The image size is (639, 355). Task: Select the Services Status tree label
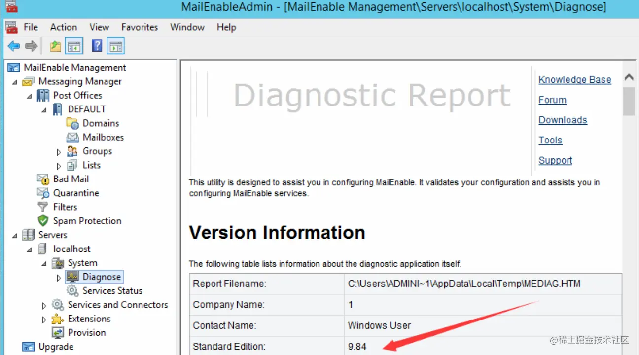point(112,291)
